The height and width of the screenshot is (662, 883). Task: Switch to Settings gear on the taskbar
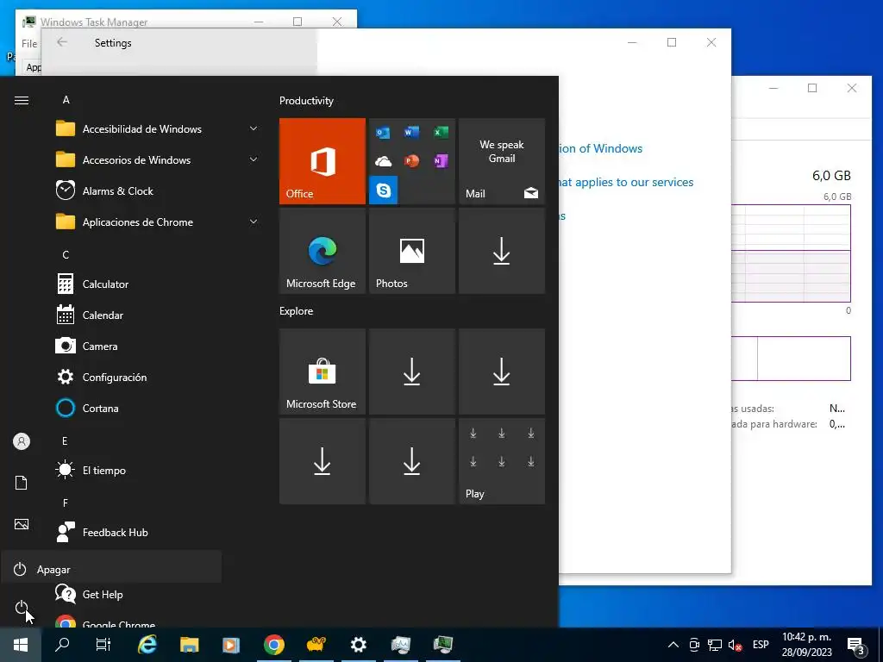pyautogui.click(x=358, y=645)
